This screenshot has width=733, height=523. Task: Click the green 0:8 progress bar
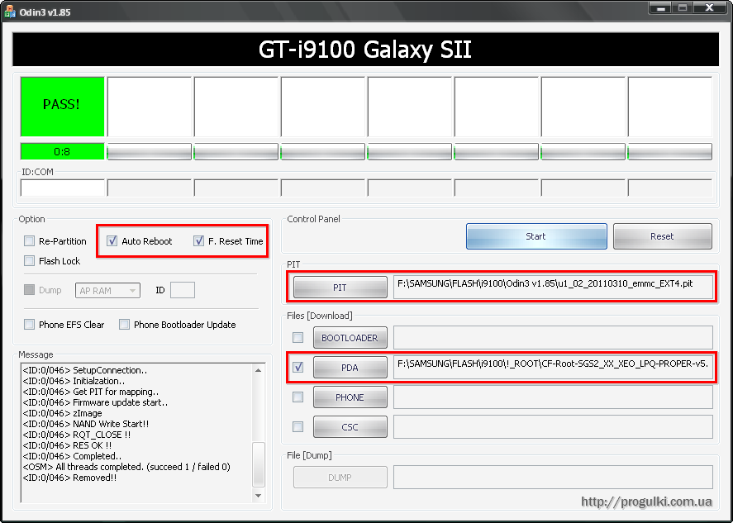(62, 152)
